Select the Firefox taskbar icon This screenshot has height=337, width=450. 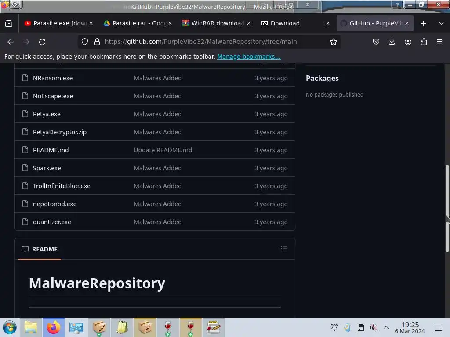[x=54, y=327]
